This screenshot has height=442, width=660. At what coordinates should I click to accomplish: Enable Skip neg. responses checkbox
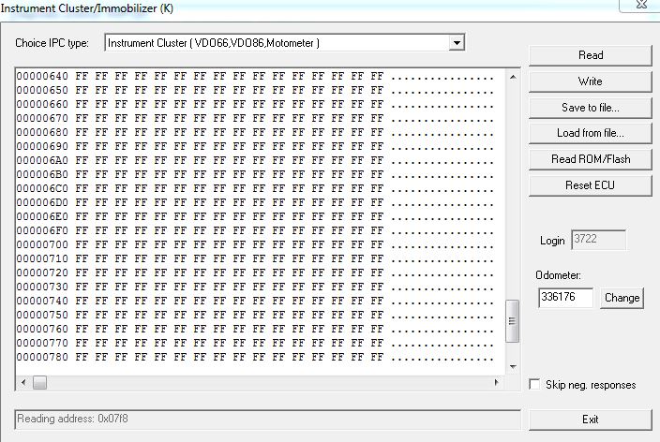pos(534,385)
